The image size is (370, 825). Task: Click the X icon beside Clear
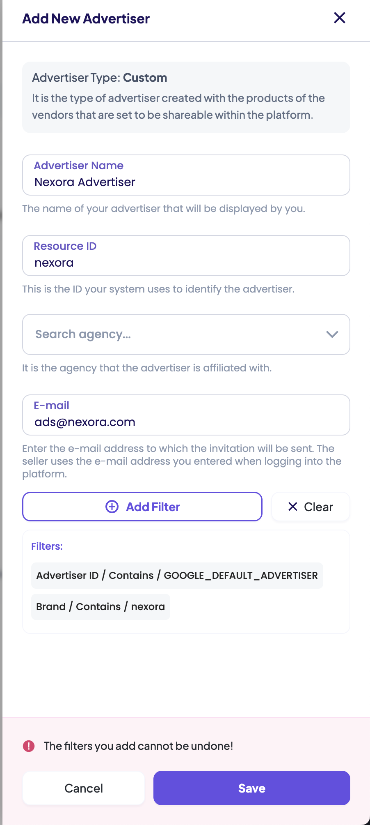point(292,507)
